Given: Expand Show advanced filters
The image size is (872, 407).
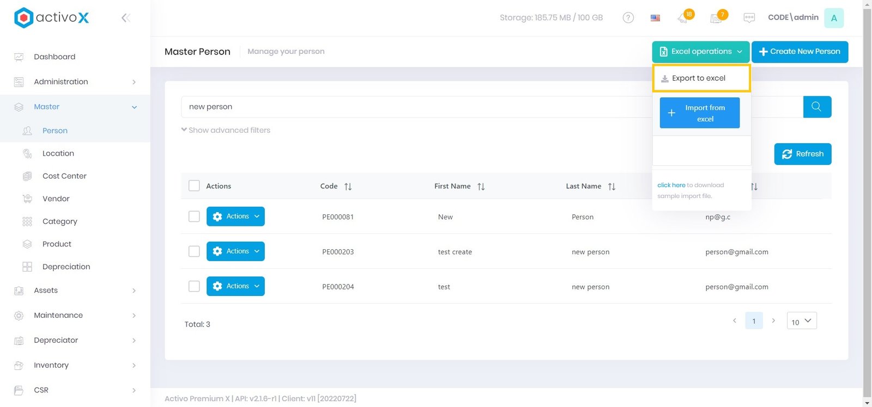Looking at the screenshot, I should [226, 130].
